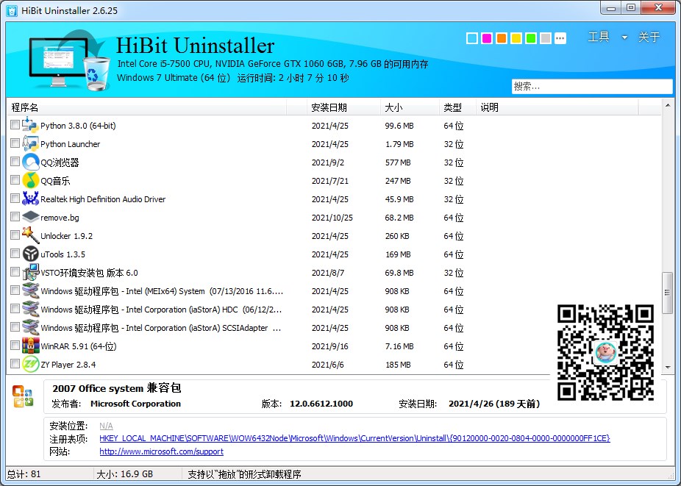Click the list scrollbar up arrow
681x486 pixels.
tap(668, 105)
